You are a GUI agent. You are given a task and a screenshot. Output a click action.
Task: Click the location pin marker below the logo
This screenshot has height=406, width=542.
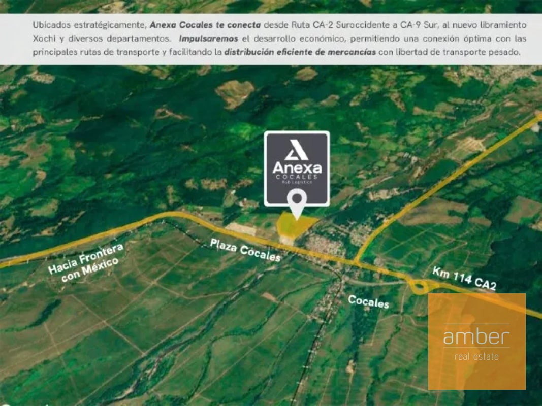point(297,205)
